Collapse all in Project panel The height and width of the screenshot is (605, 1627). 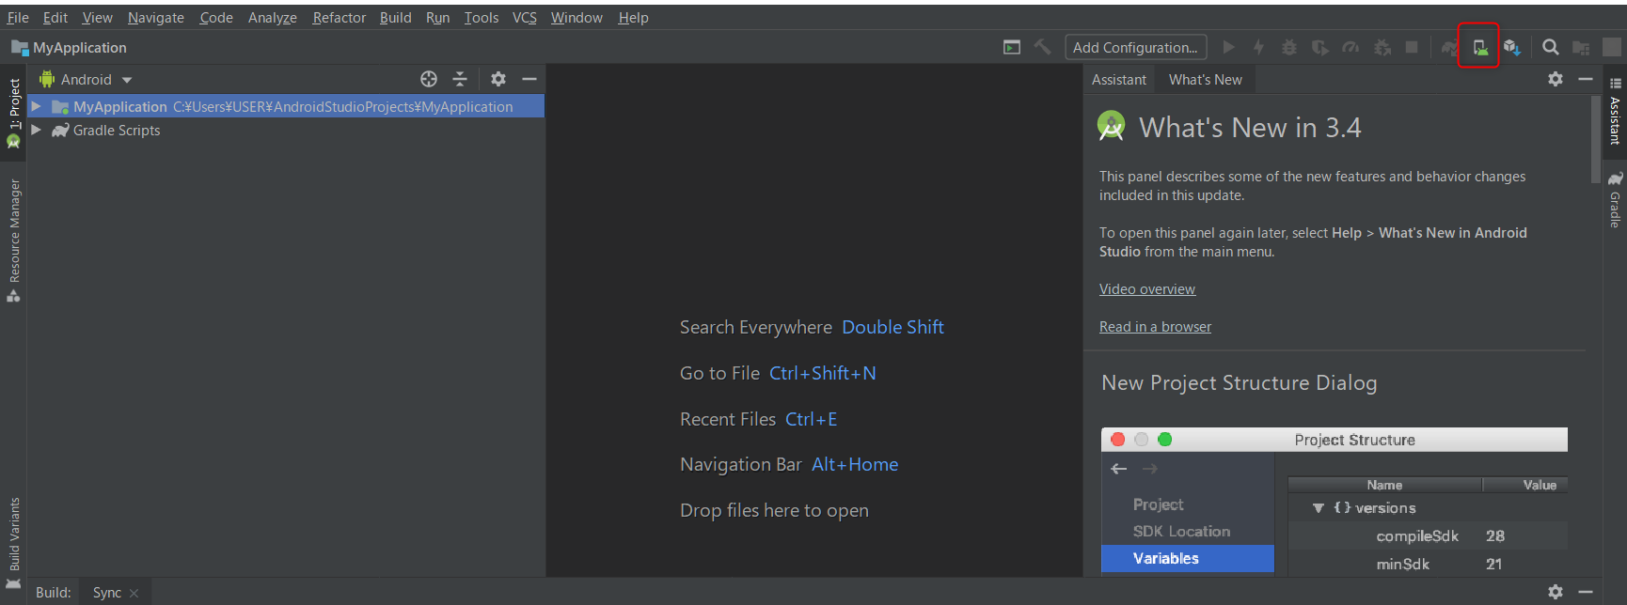click(x=460, y=80)
